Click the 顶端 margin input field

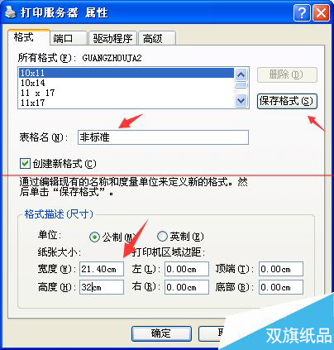click(281, 269)
